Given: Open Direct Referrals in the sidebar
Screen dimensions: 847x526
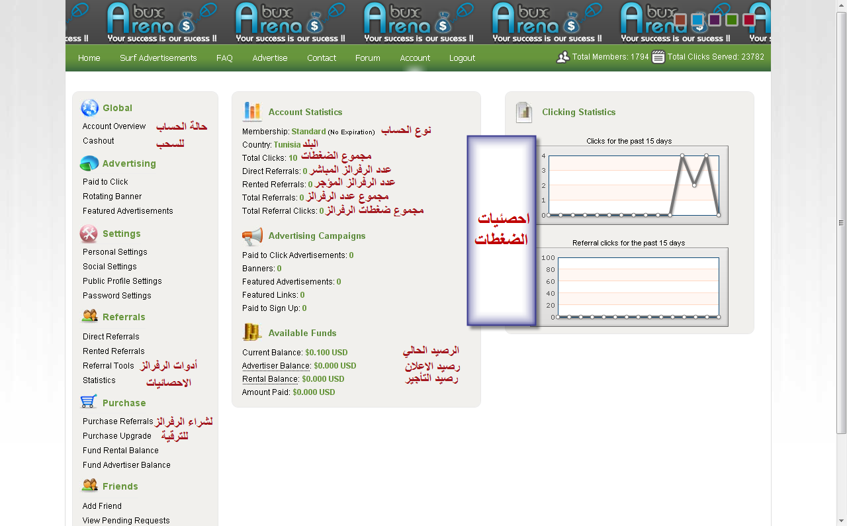Looking at the screenshot, I should [x=111, y=337].
